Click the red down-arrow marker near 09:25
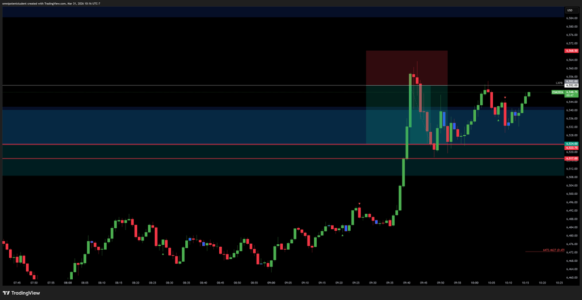Screen dimensions: 582x300 [359, 204]
